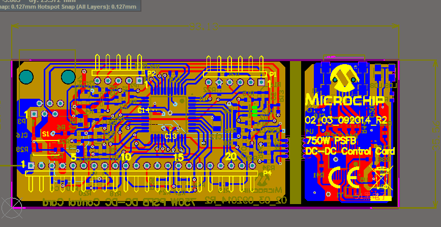Select the S1 switch designator
Image resolution: width=441 pixels, height=227 pixels.
[x=46, y=134]
